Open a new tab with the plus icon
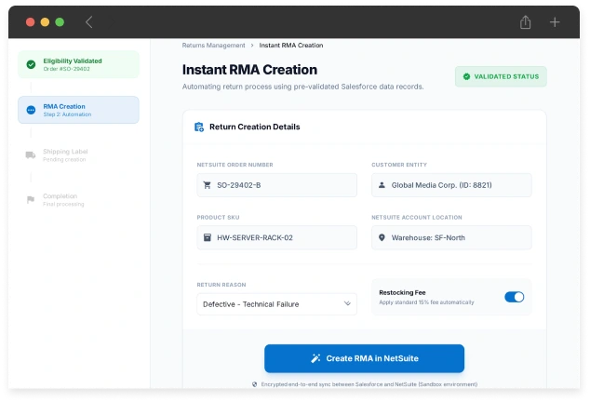Image resolution: width=590 pixels, height=402 pixels. tap(555, 22)
